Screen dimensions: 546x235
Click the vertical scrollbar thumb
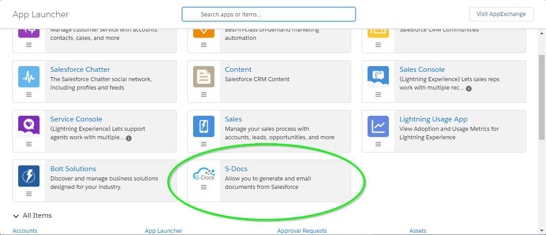point(542,98)
